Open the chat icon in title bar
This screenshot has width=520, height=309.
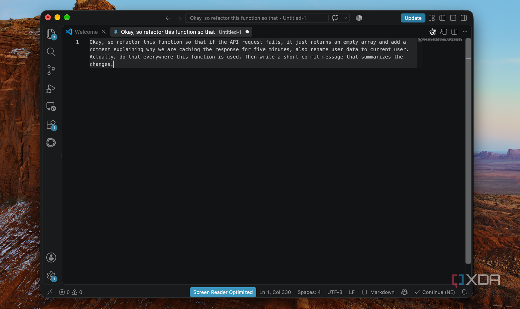coord(335,18)
